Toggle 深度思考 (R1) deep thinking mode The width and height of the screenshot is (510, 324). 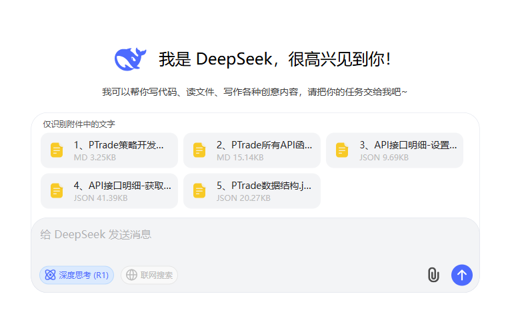(x=77, y=275)
